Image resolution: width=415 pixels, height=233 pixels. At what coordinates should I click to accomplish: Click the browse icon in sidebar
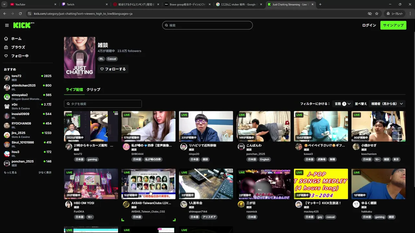point(6,47)
